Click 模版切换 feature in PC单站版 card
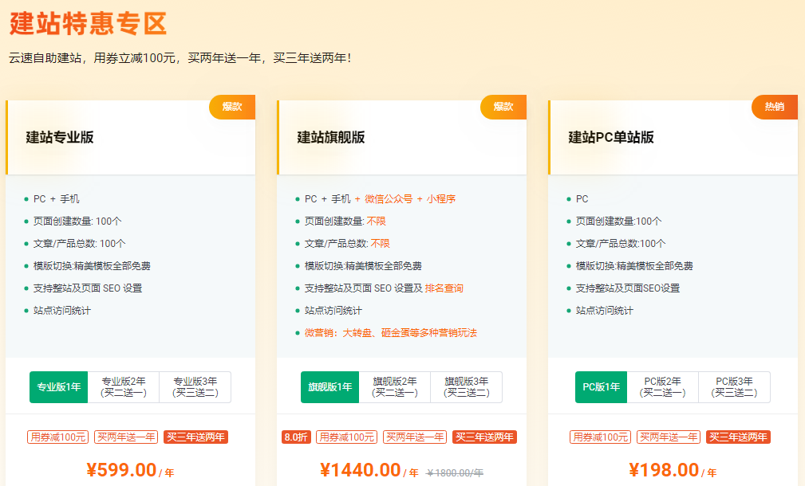805x486 pixels. click(x=634, y=266)
